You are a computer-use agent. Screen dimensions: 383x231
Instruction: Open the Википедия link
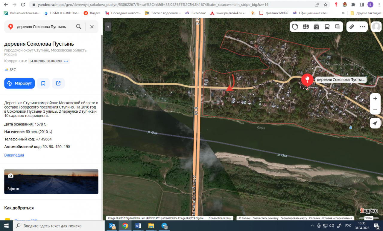pyautogui.click(x=14, y=155)
